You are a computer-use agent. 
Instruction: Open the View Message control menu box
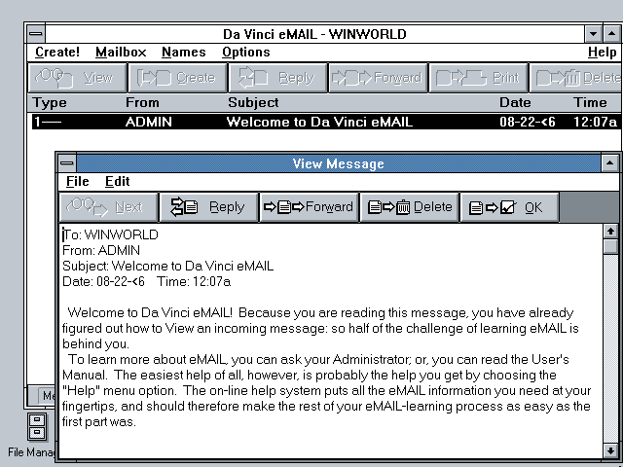tap(67, 163)
